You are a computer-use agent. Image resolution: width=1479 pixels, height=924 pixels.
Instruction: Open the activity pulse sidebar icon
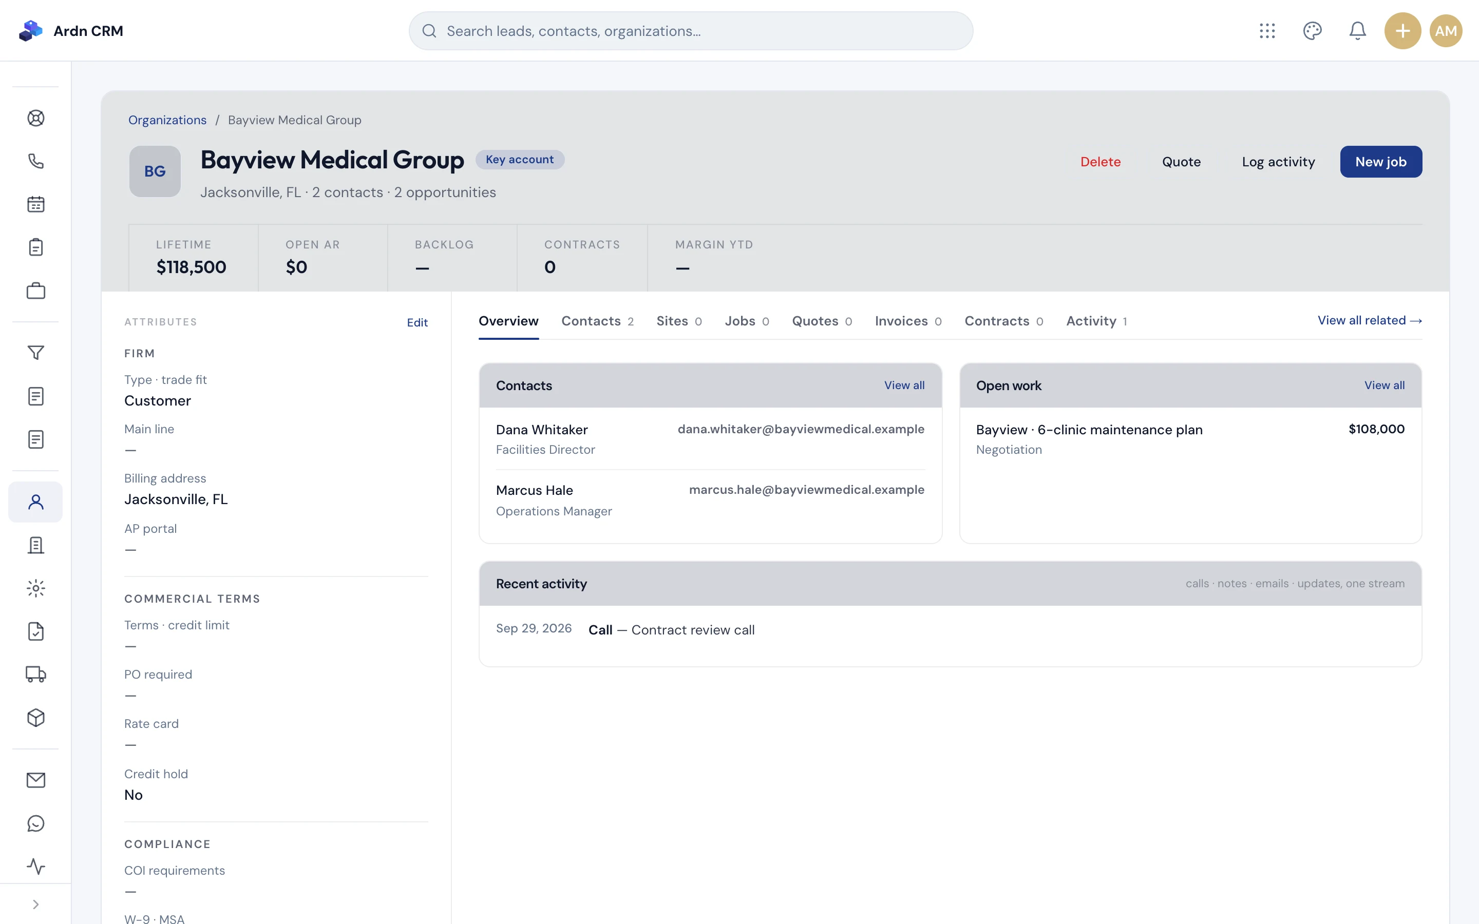click(35, 867)
